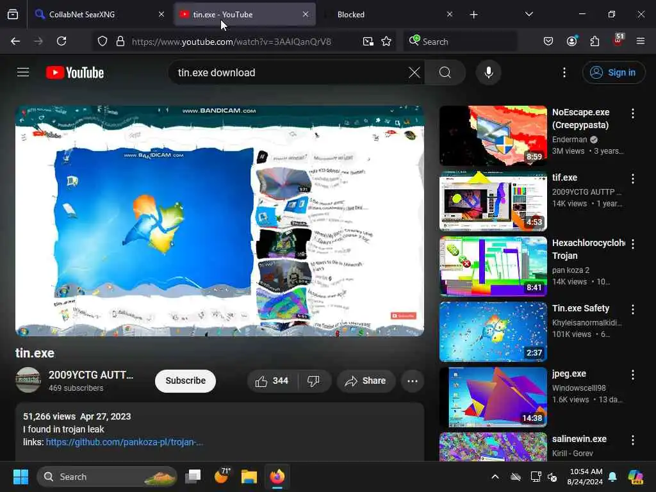Close the Blocked tab

449,14
